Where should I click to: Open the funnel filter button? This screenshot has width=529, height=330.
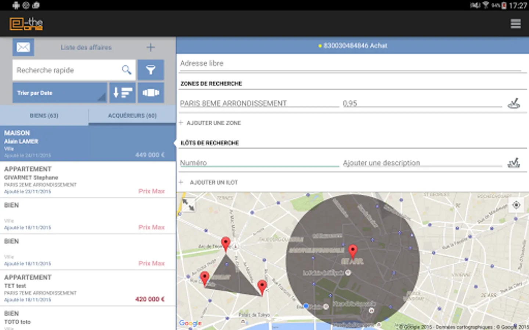click(x=151, y=70)
